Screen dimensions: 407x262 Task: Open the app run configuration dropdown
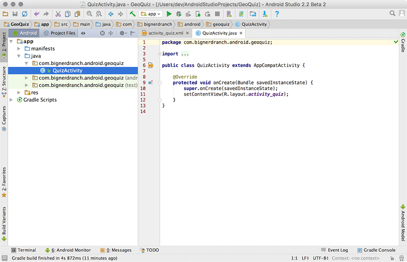point(150,14)
